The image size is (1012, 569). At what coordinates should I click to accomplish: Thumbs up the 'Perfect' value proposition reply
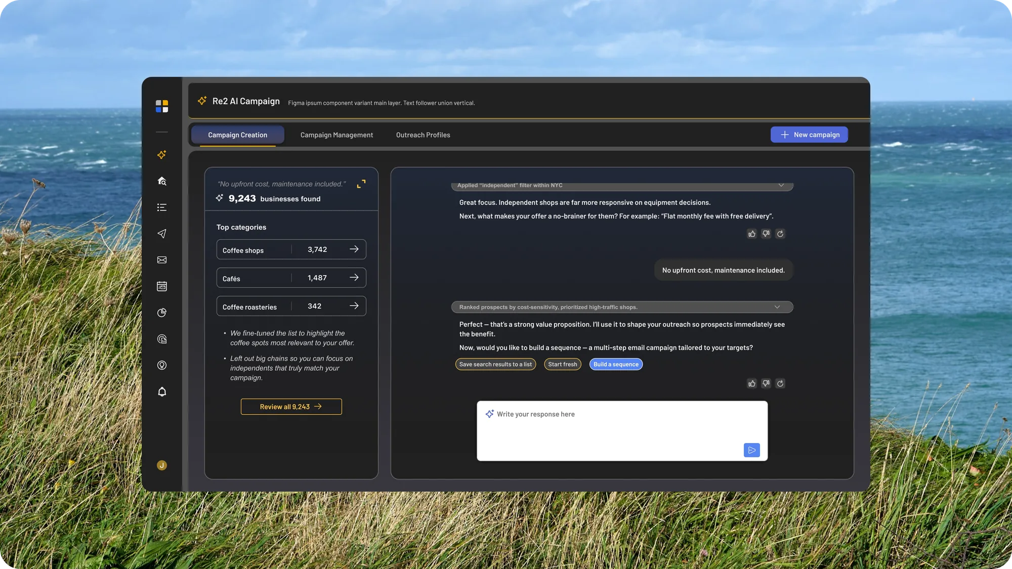[752, 383]
